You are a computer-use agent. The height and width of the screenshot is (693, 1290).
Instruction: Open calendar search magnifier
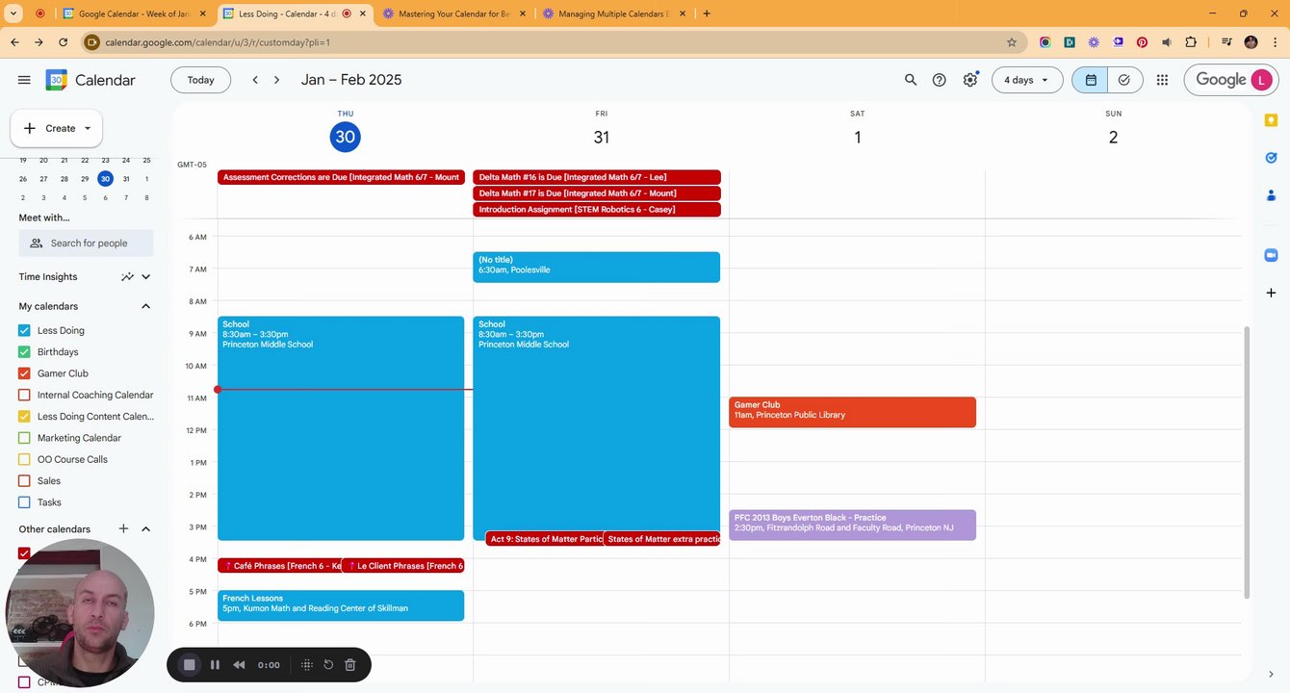pyautogui.click(x=911, y=80)
